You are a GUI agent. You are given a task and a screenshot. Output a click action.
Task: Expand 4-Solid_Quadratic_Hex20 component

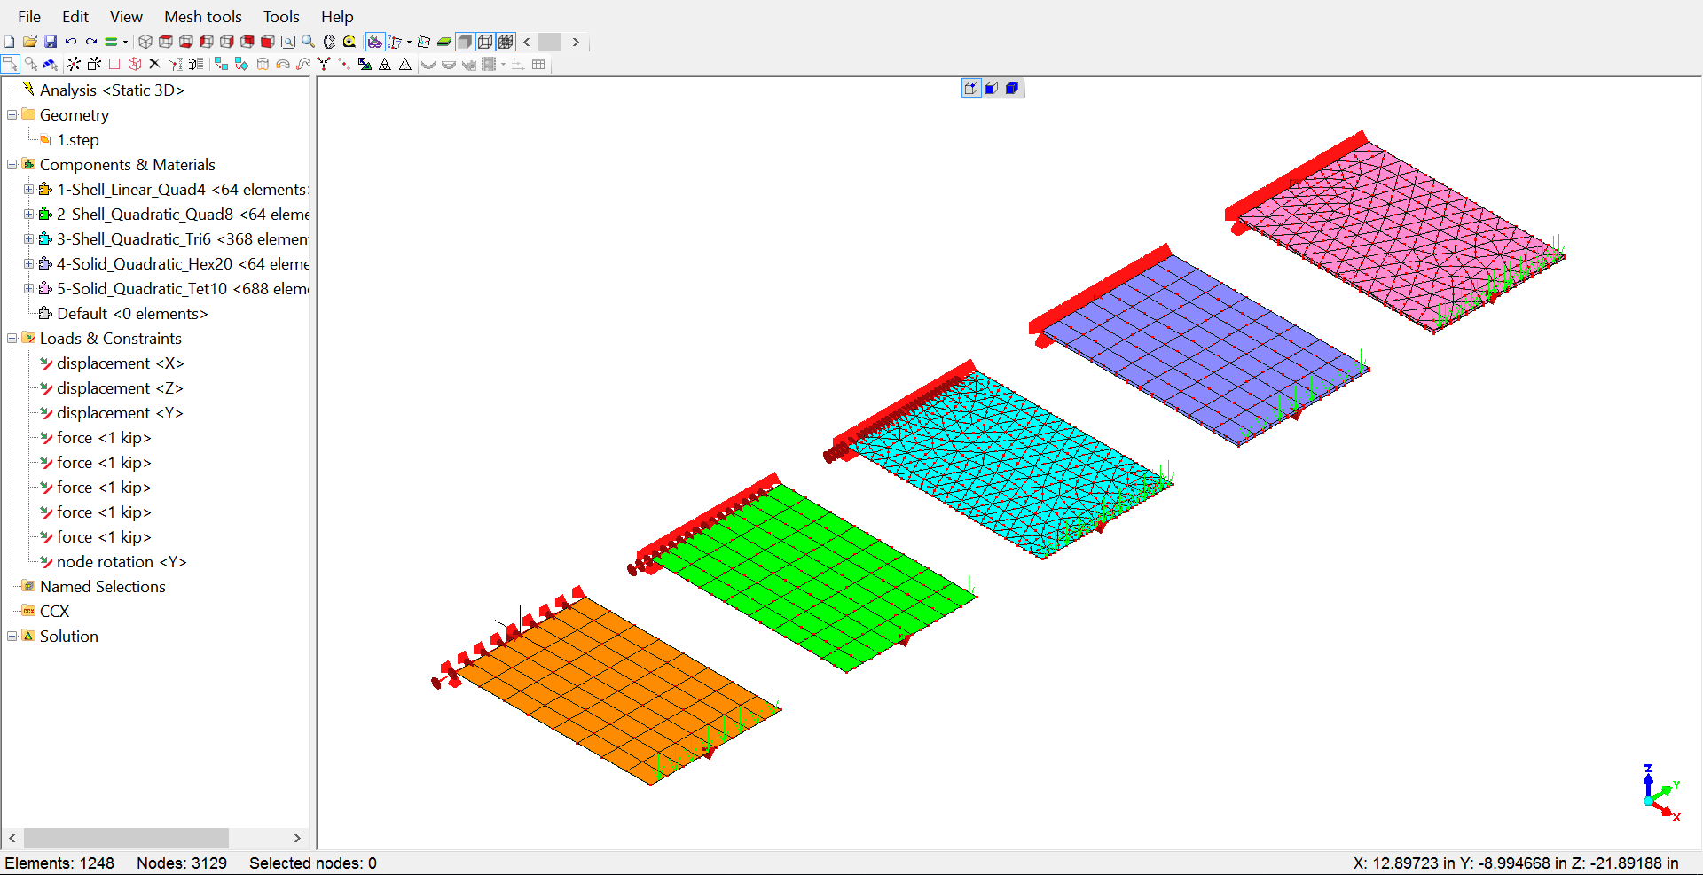28,263
